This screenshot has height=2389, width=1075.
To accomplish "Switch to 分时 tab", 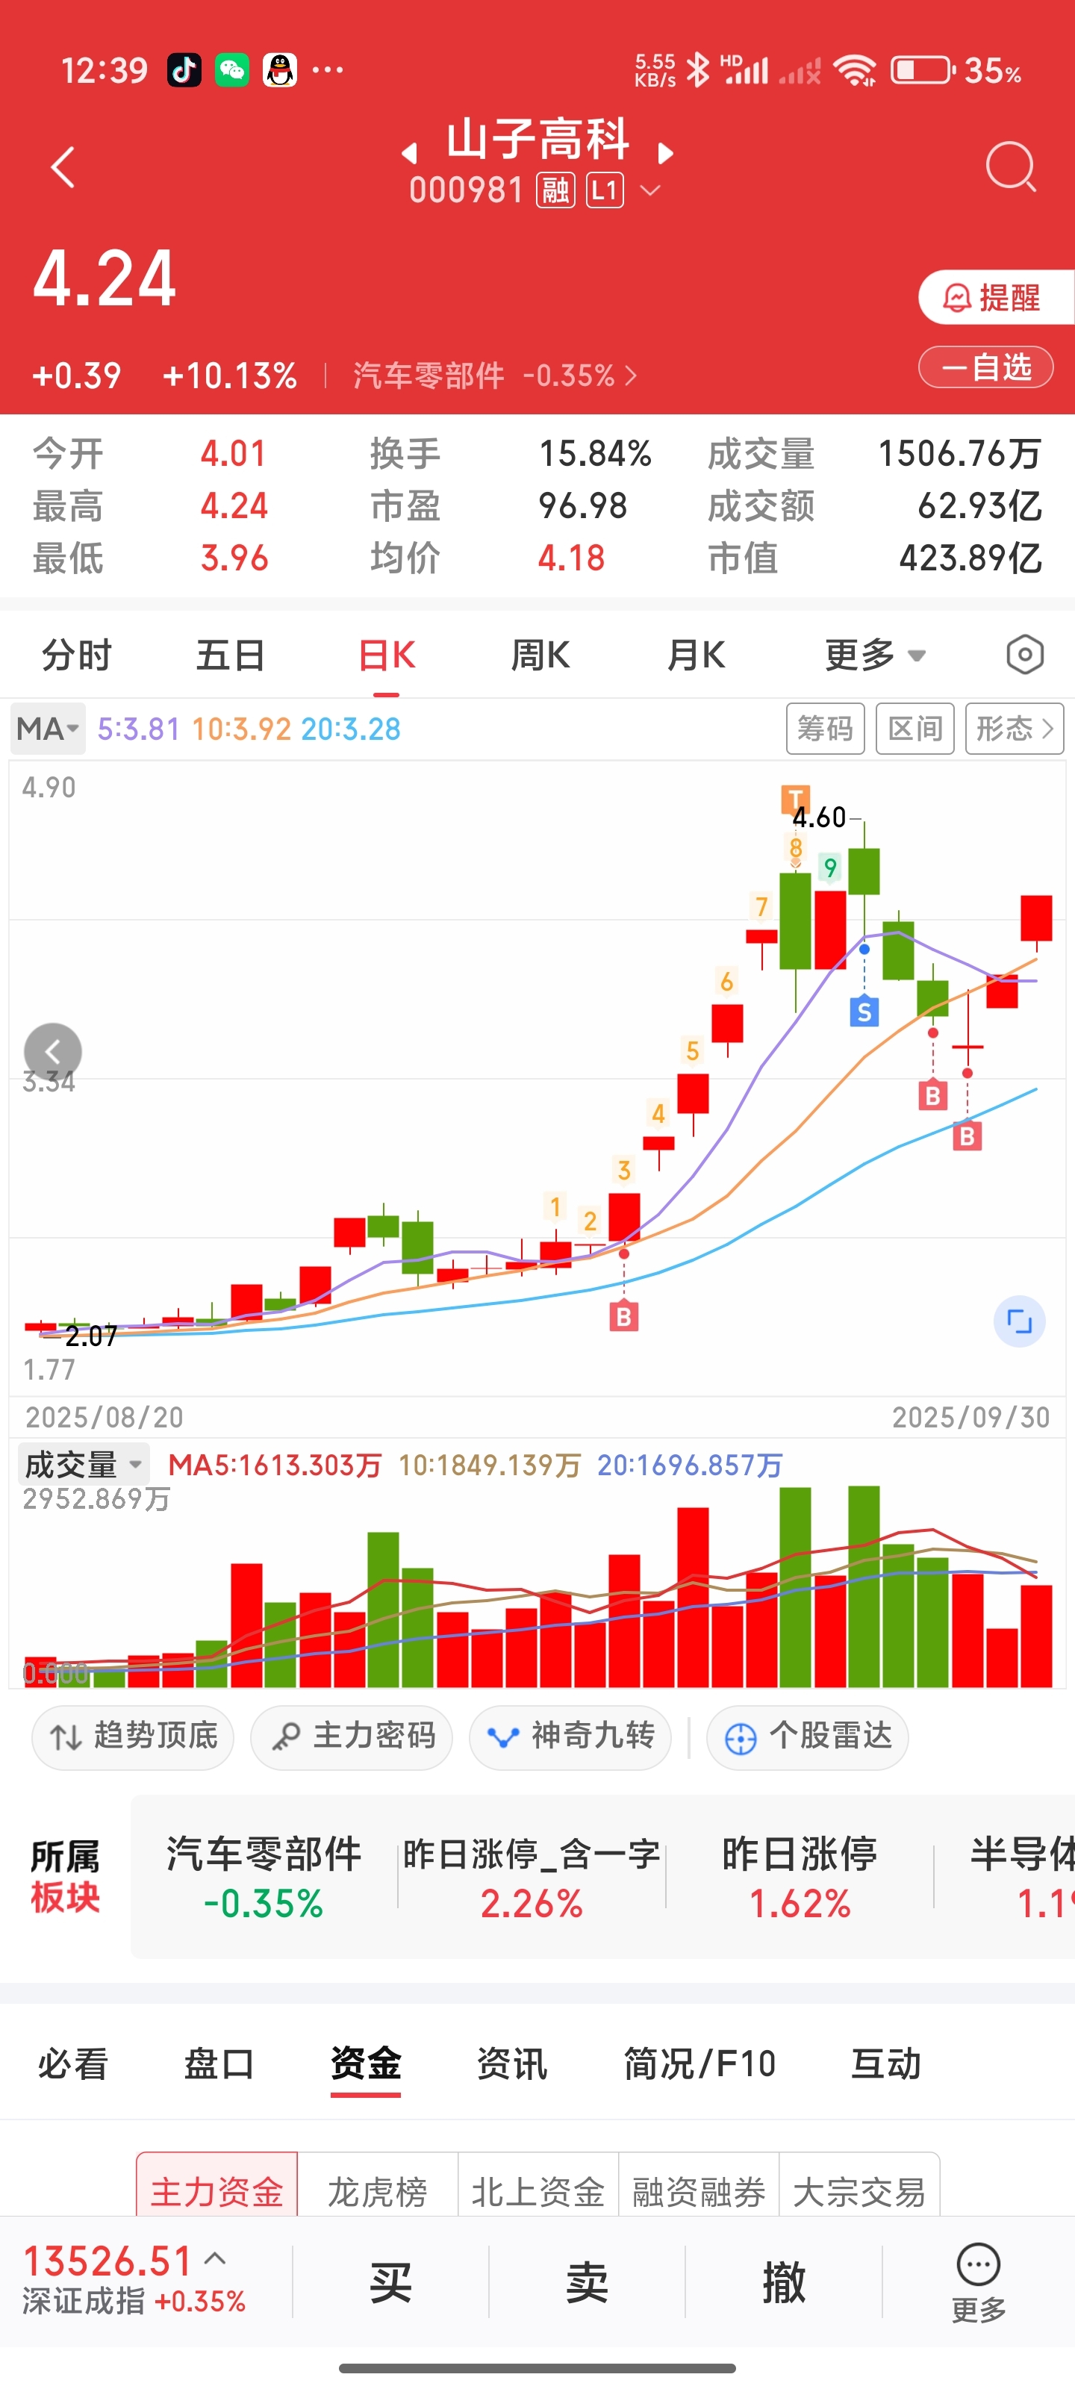I will coord(76,655).
